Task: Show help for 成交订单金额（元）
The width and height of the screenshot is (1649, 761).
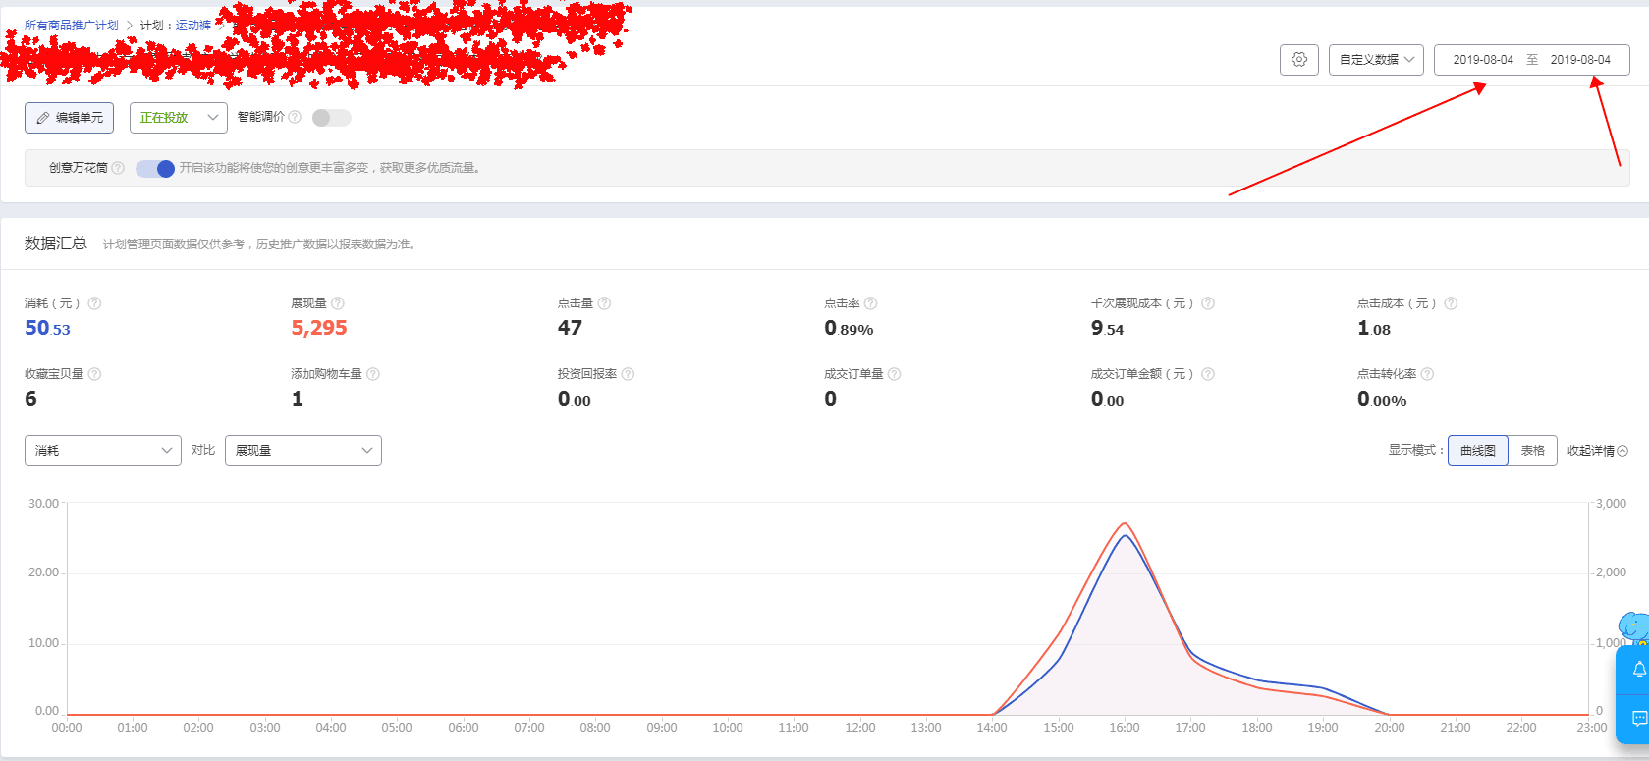Action: tap(1208, 374)
